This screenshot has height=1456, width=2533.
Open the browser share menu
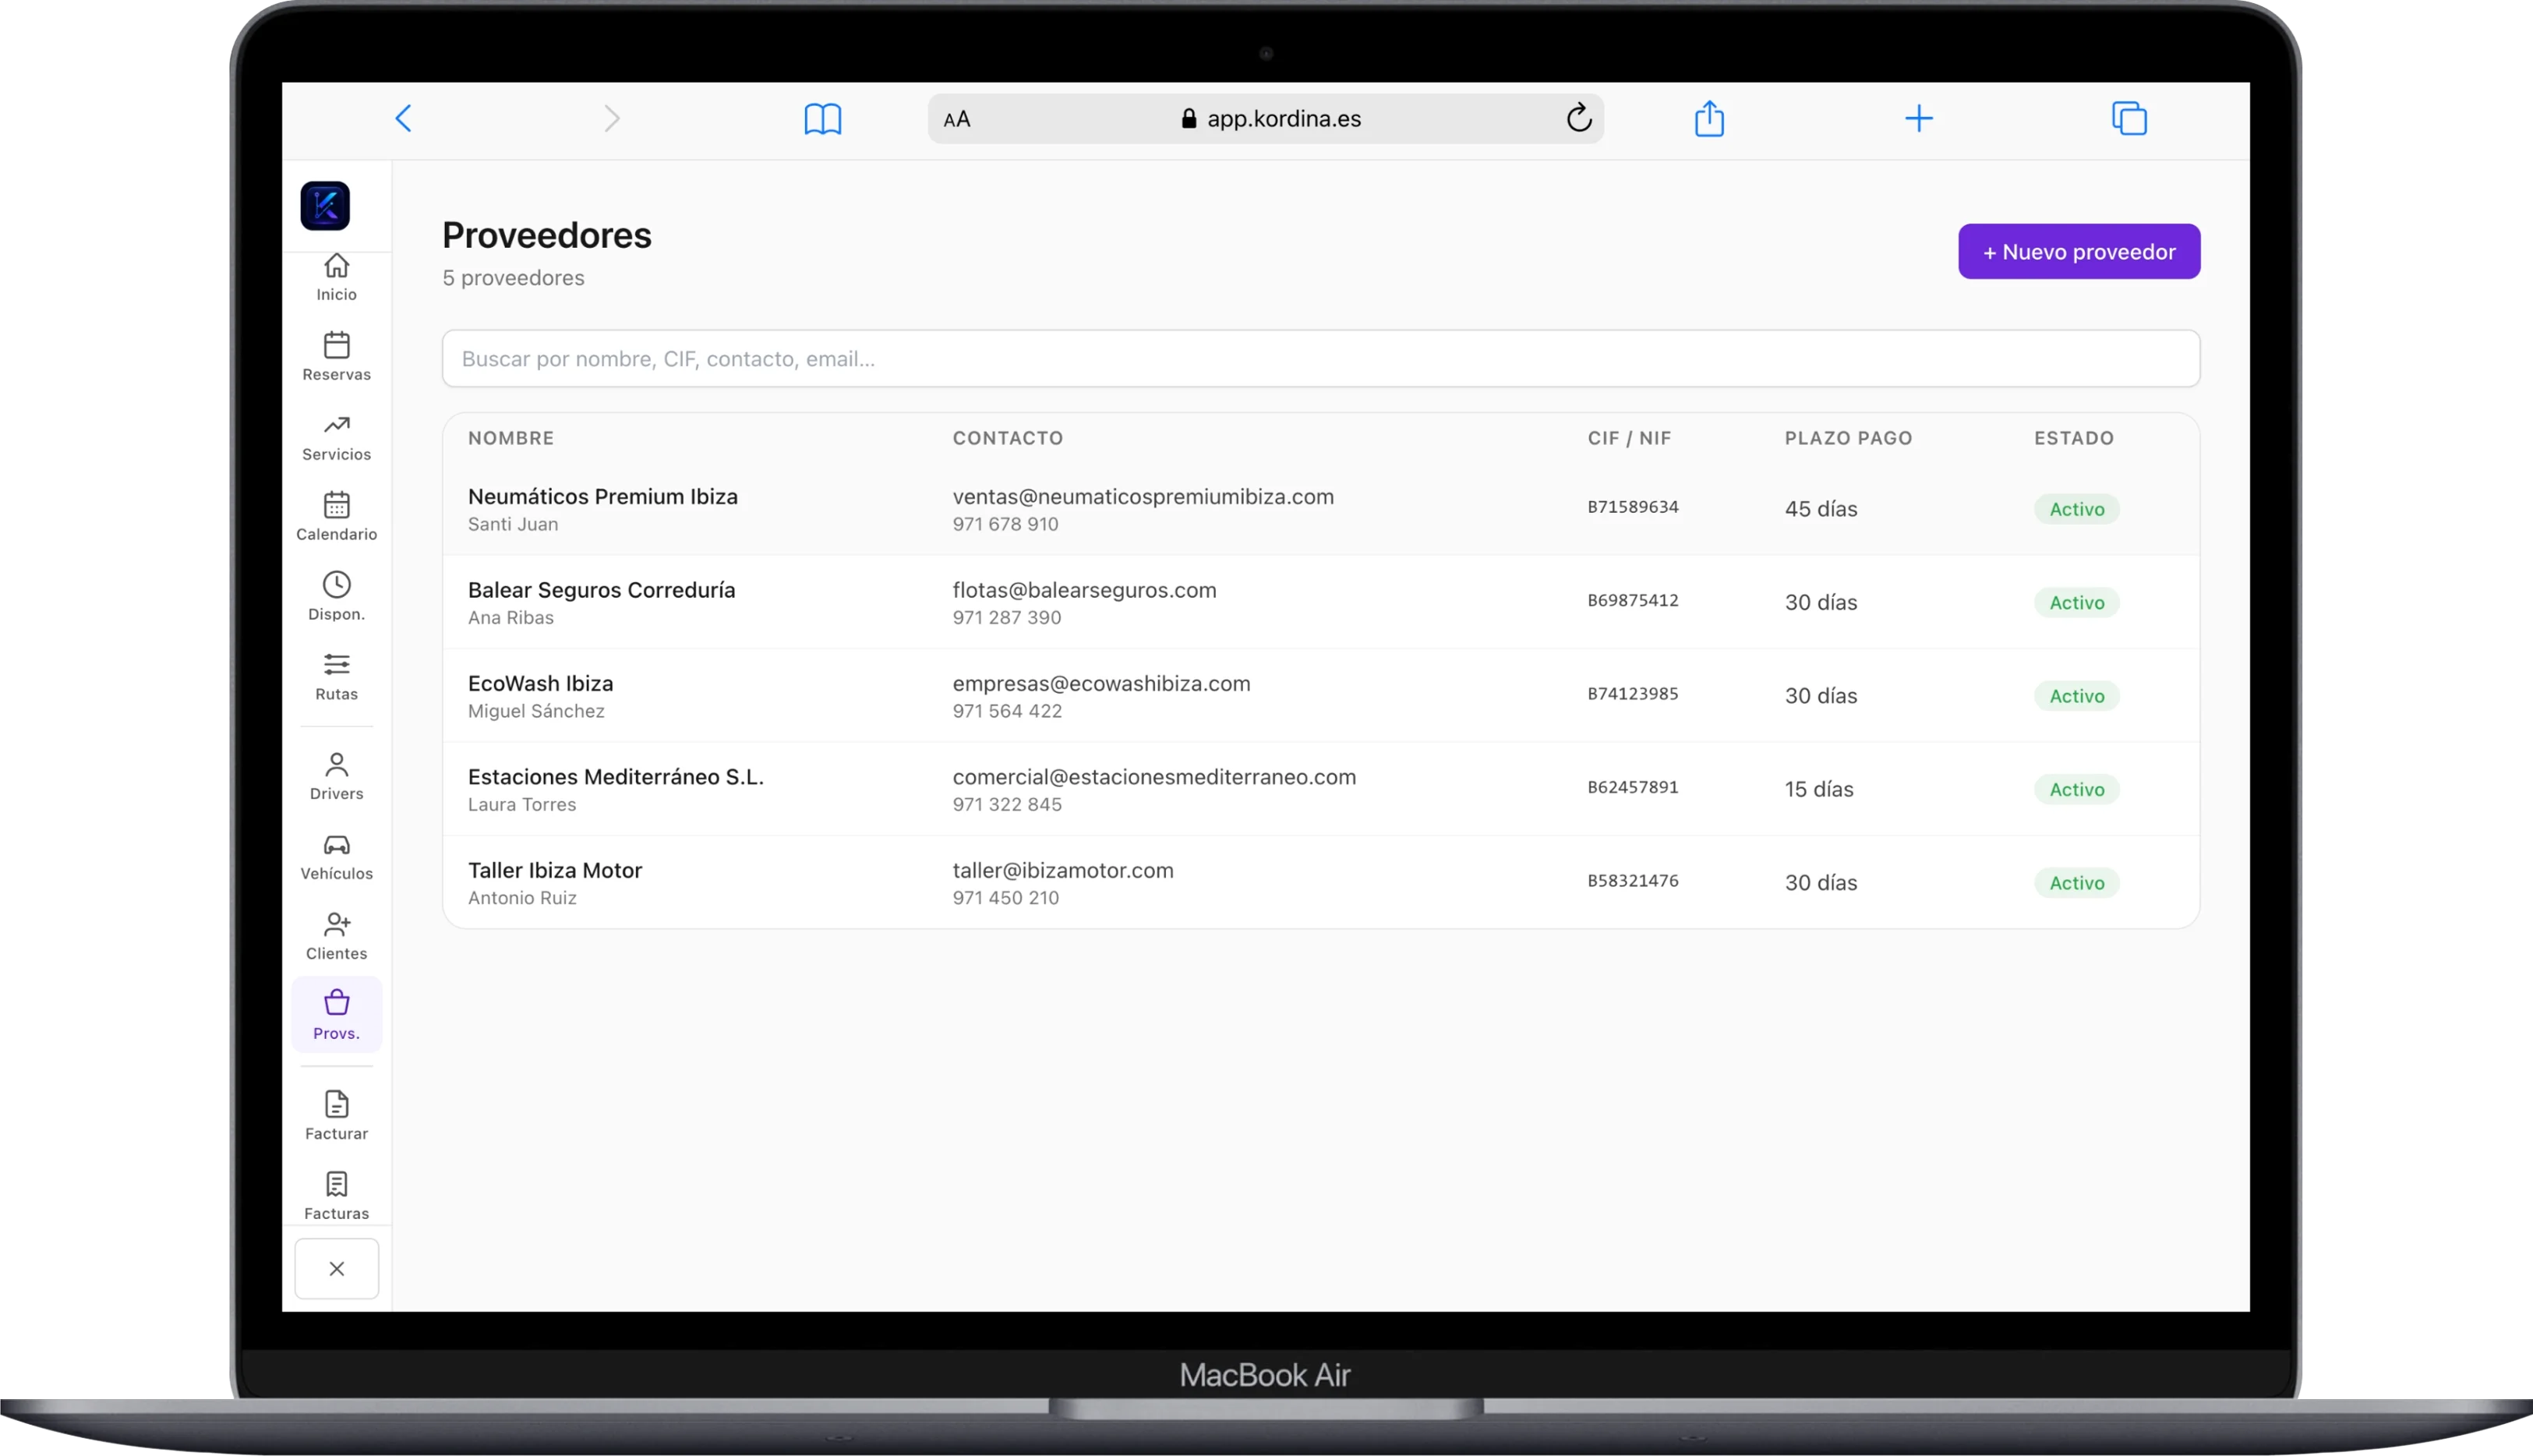pos(1709,118)
